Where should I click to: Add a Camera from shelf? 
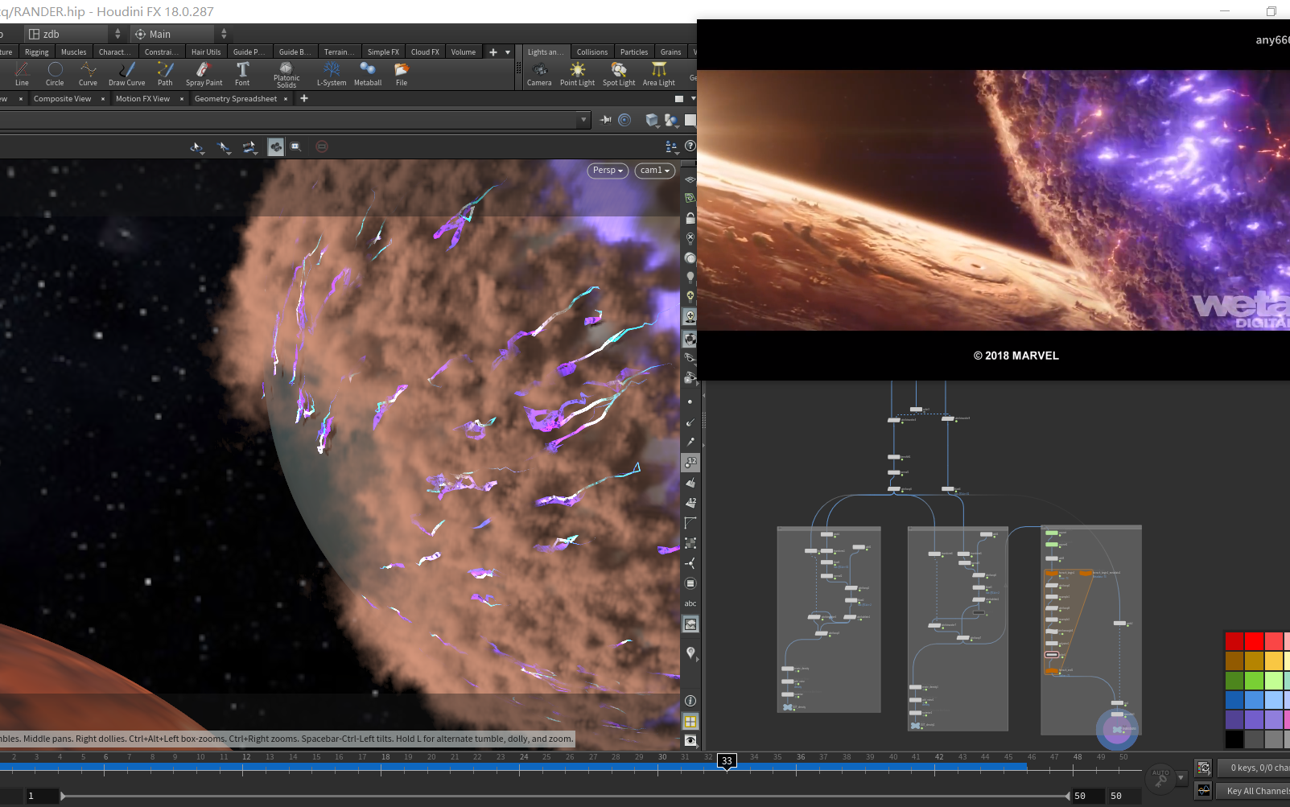(x=539, y=74)
